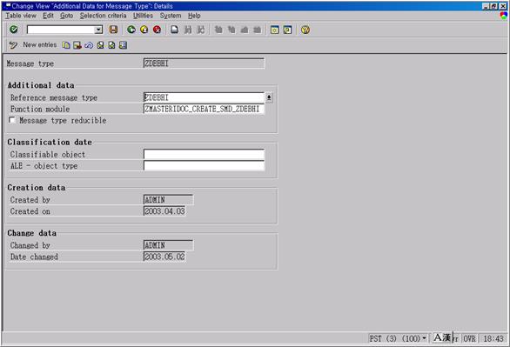510x347 pixels.
Task: Click the Create New Session icon
Action: point(274,30)
